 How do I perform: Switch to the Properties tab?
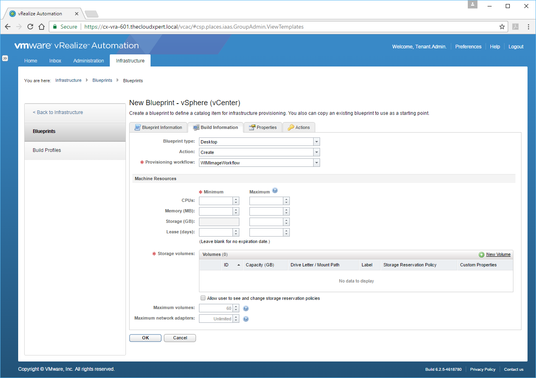[x=263, y=127]
